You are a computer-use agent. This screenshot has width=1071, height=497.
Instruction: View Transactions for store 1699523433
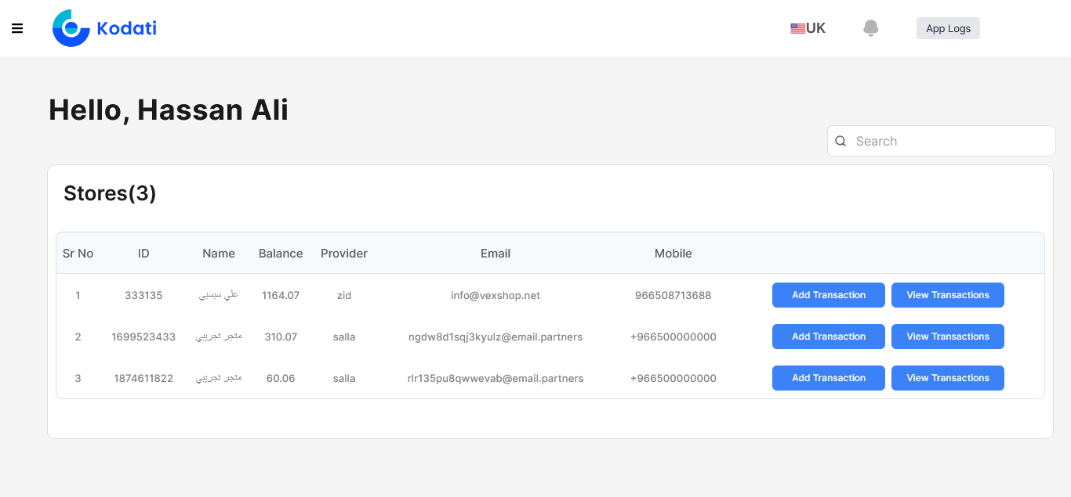tap(948, 337)
